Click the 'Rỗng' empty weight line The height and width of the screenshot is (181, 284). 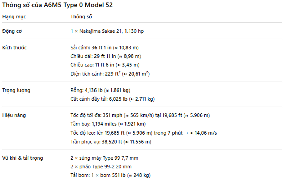coord(100,90)
